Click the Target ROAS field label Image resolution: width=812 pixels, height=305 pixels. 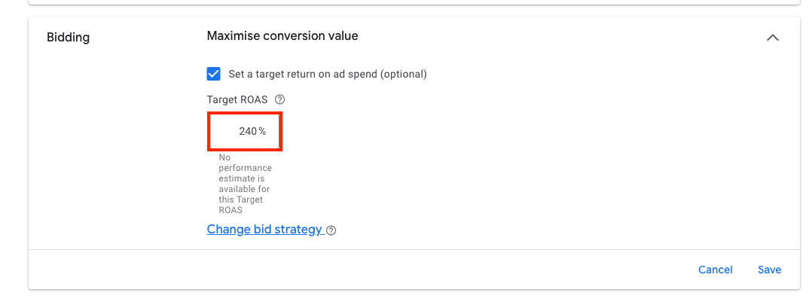tap(237, 99)
